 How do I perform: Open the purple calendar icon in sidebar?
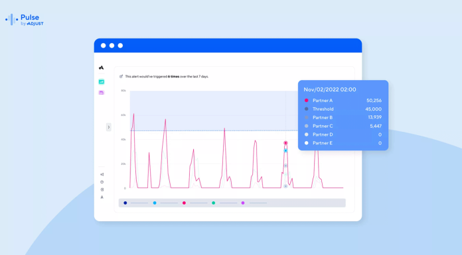[x=102, y=93]
